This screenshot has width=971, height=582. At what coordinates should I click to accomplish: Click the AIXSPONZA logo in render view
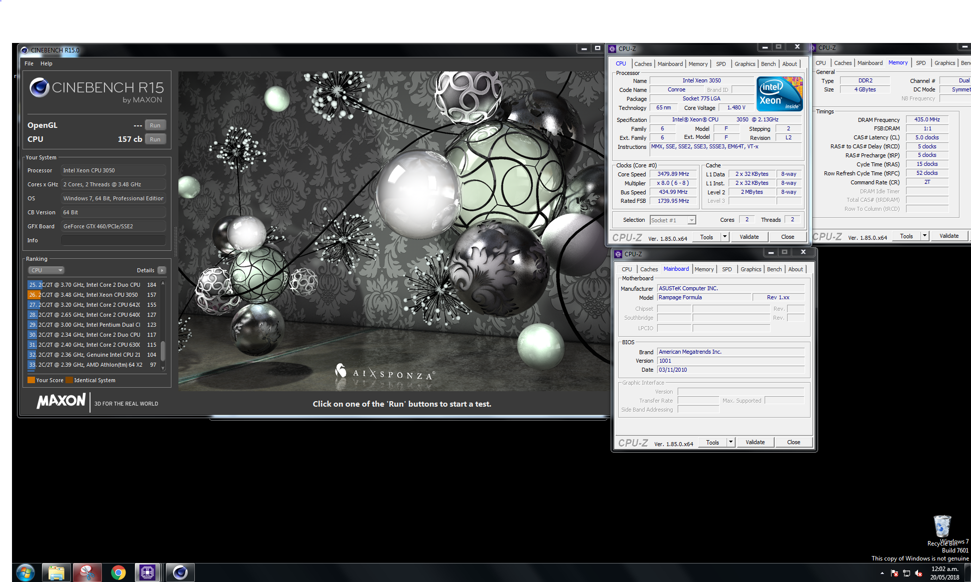click(x=385, y=373)
